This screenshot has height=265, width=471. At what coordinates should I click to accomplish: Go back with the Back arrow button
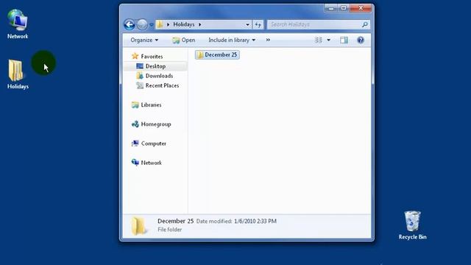130,24
